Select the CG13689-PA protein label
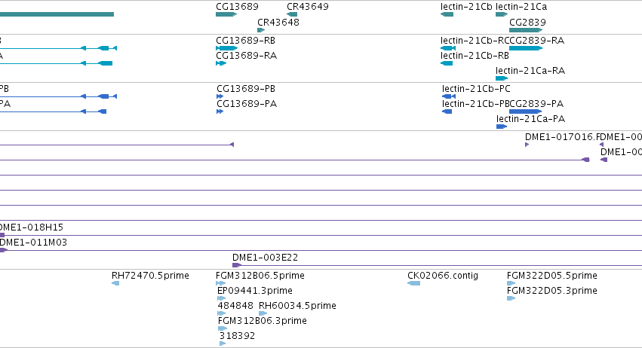This screenshot has width=642, height=348. 247,104
